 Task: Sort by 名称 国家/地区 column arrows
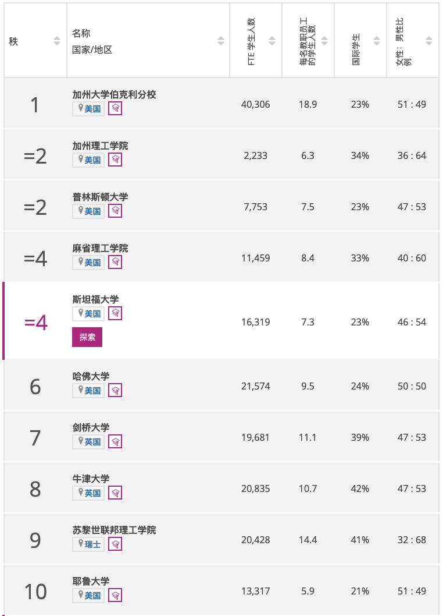pyautogui.click(x=221, y=40)
